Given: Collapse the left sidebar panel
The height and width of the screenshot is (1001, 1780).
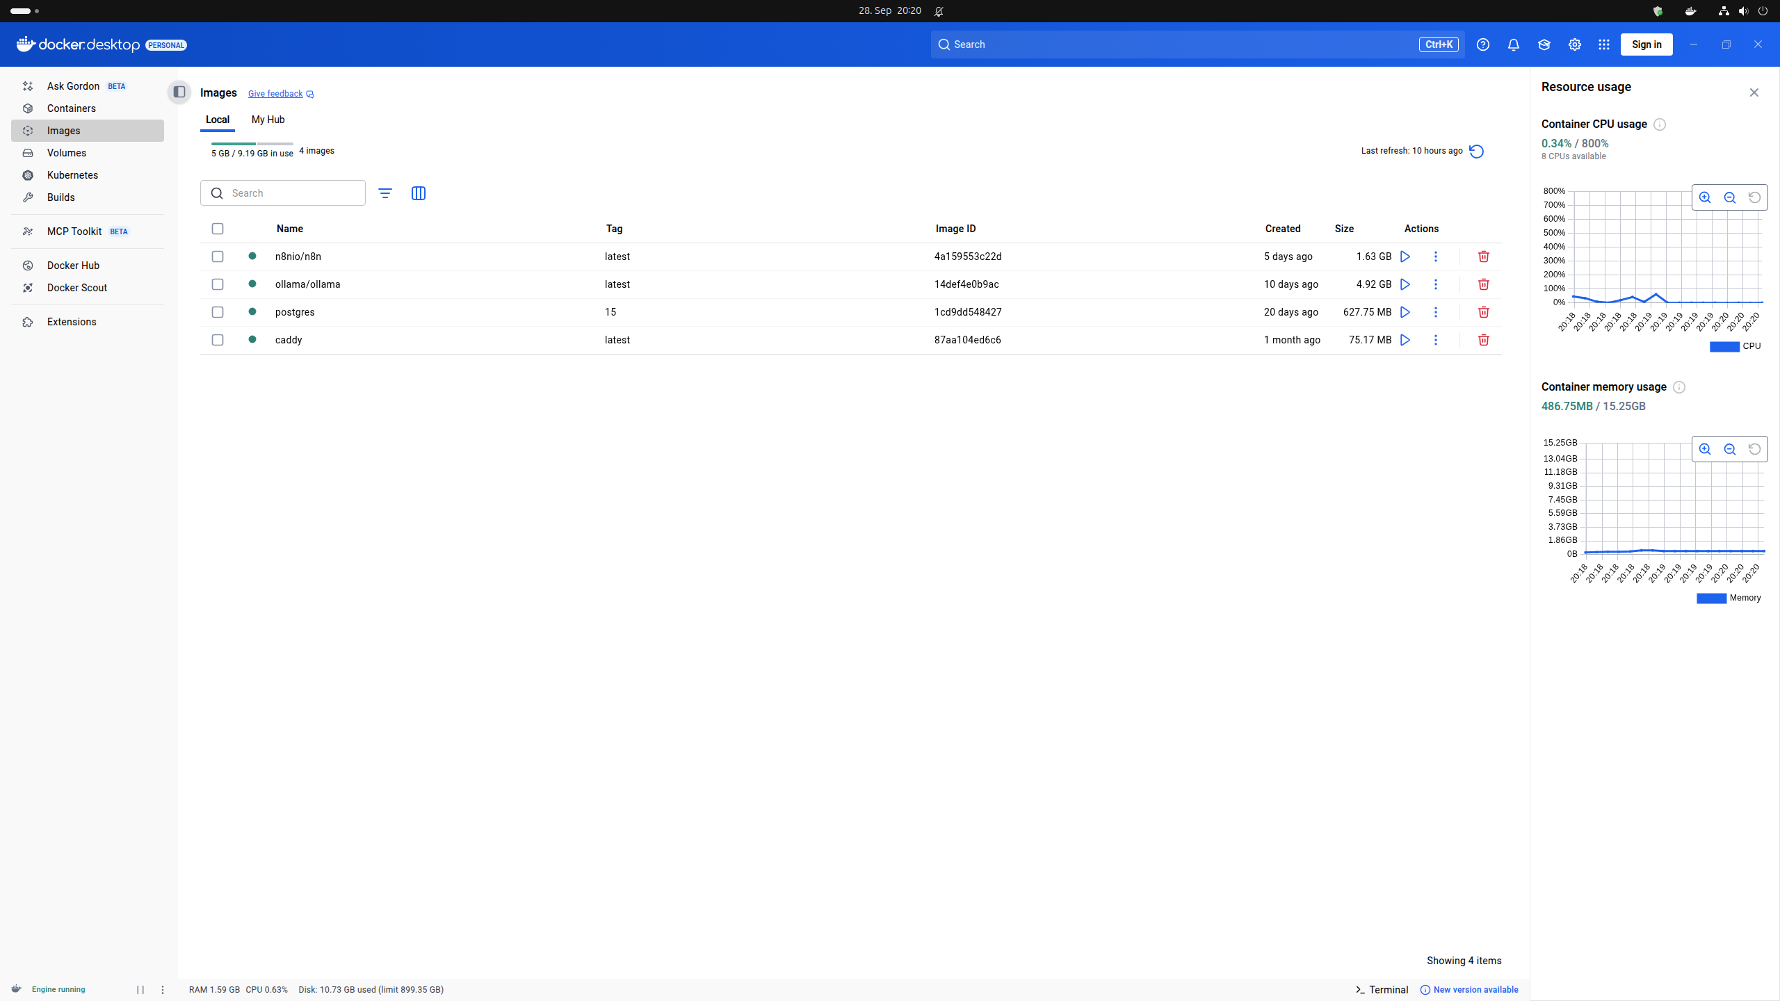Looking at the screenshot, I should [x=179, y=92].
